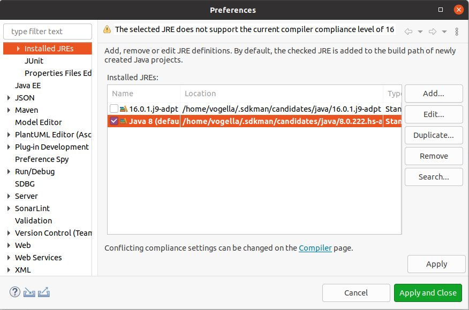Viewport: 469px width, 310px height.
Task: Follow the Compiler page link
Action: (x=315, y=248)
